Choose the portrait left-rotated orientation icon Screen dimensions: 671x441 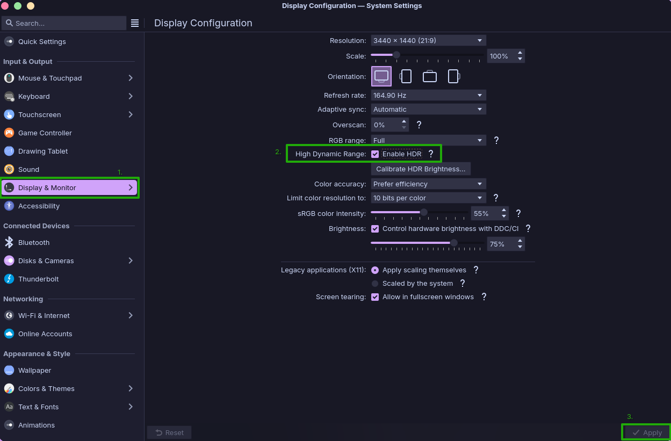point(406,76)
